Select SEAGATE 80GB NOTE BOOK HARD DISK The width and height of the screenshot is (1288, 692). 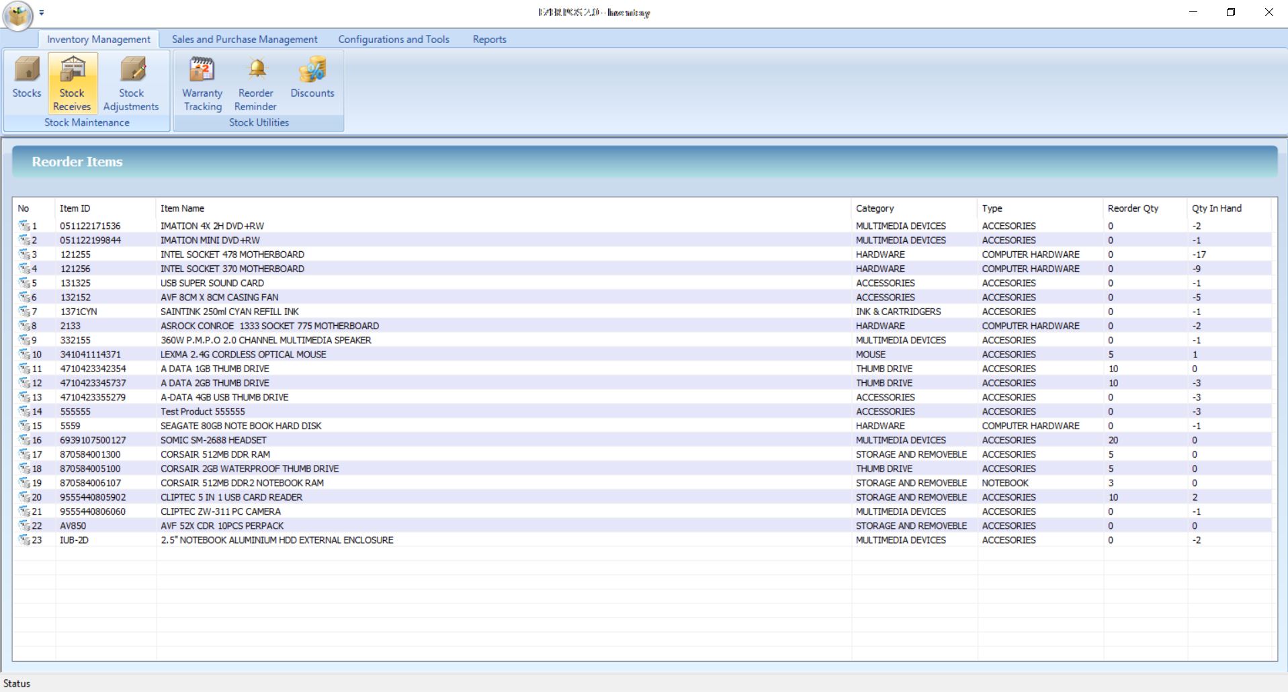pos(241,426)
